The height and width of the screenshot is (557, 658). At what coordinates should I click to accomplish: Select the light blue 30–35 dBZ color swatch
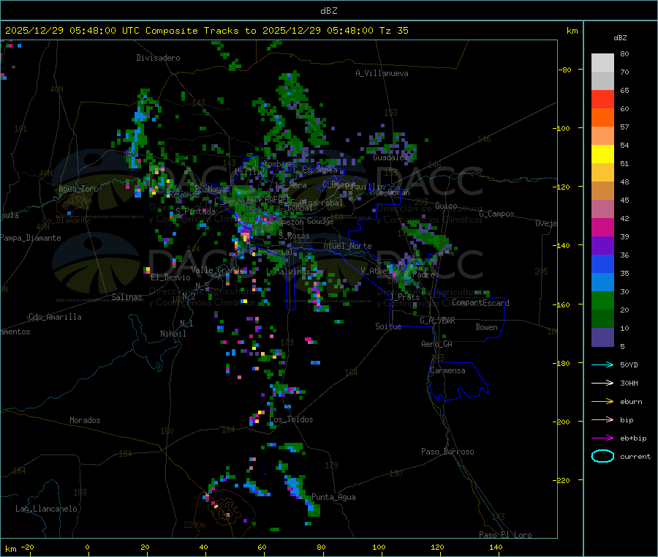click(602, 283)
